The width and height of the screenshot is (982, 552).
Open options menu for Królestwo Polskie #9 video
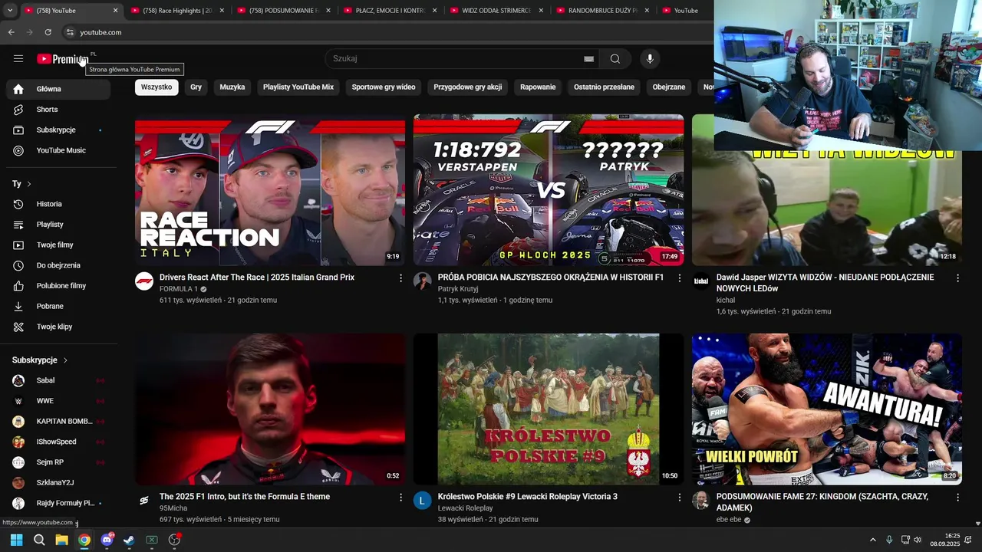[679, 498]
